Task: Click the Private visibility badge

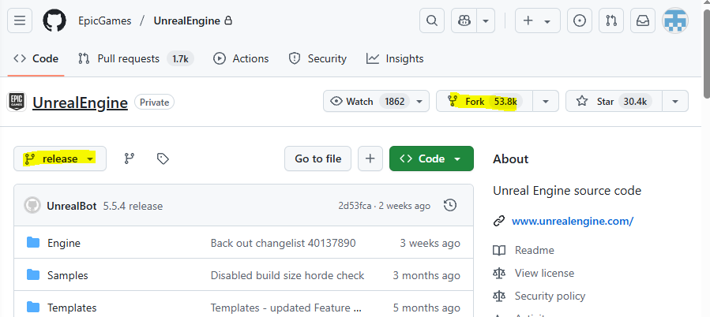Action: tap(155, 103)
